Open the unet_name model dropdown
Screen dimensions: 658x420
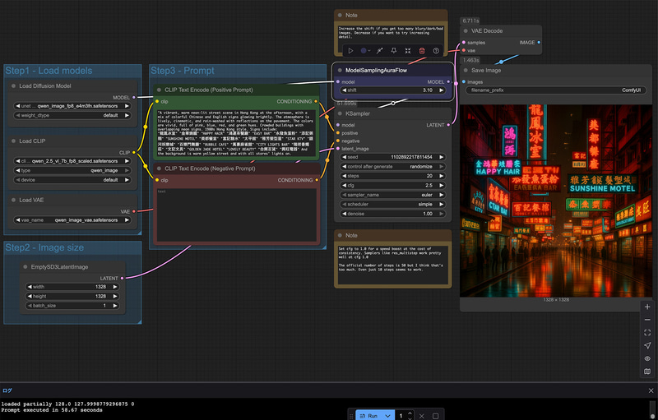pos(72,106)
